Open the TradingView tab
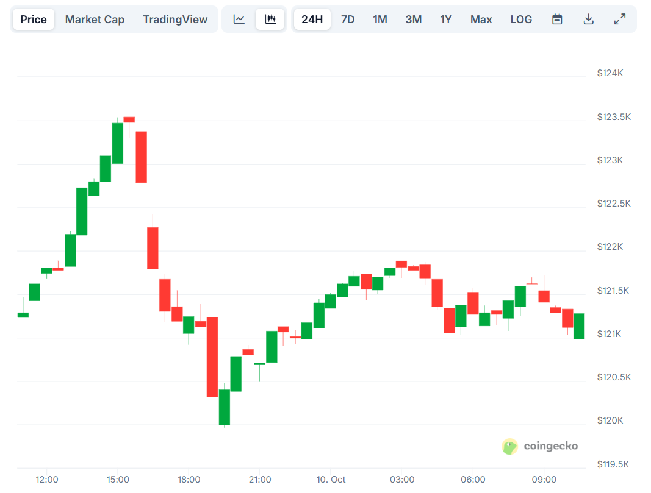This screenshot has height=493, width=651. [x=176, y=19]
